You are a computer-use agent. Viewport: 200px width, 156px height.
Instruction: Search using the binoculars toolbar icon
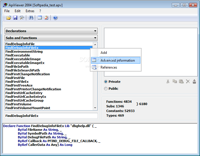(x=31, y=18)
